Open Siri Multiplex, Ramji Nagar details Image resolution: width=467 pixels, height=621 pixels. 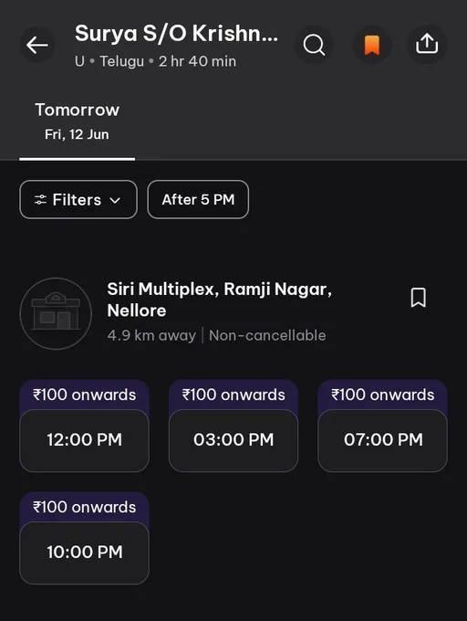pyautogui.click(x=220, y=300)
